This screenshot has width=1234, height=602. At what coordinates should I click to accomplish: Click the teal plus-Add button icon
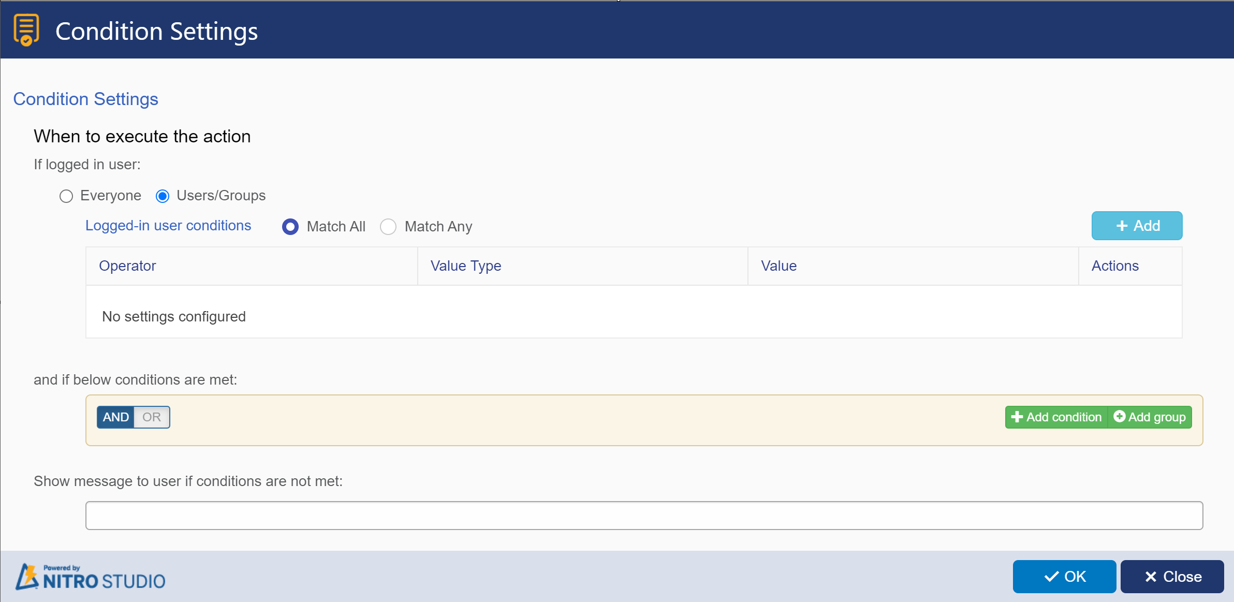click(x=1137, y=226)
